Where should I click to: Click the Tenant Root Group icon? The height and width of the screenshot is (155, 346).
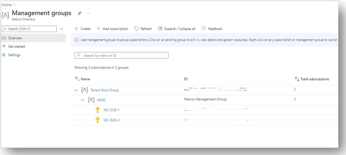click(85, 90)
